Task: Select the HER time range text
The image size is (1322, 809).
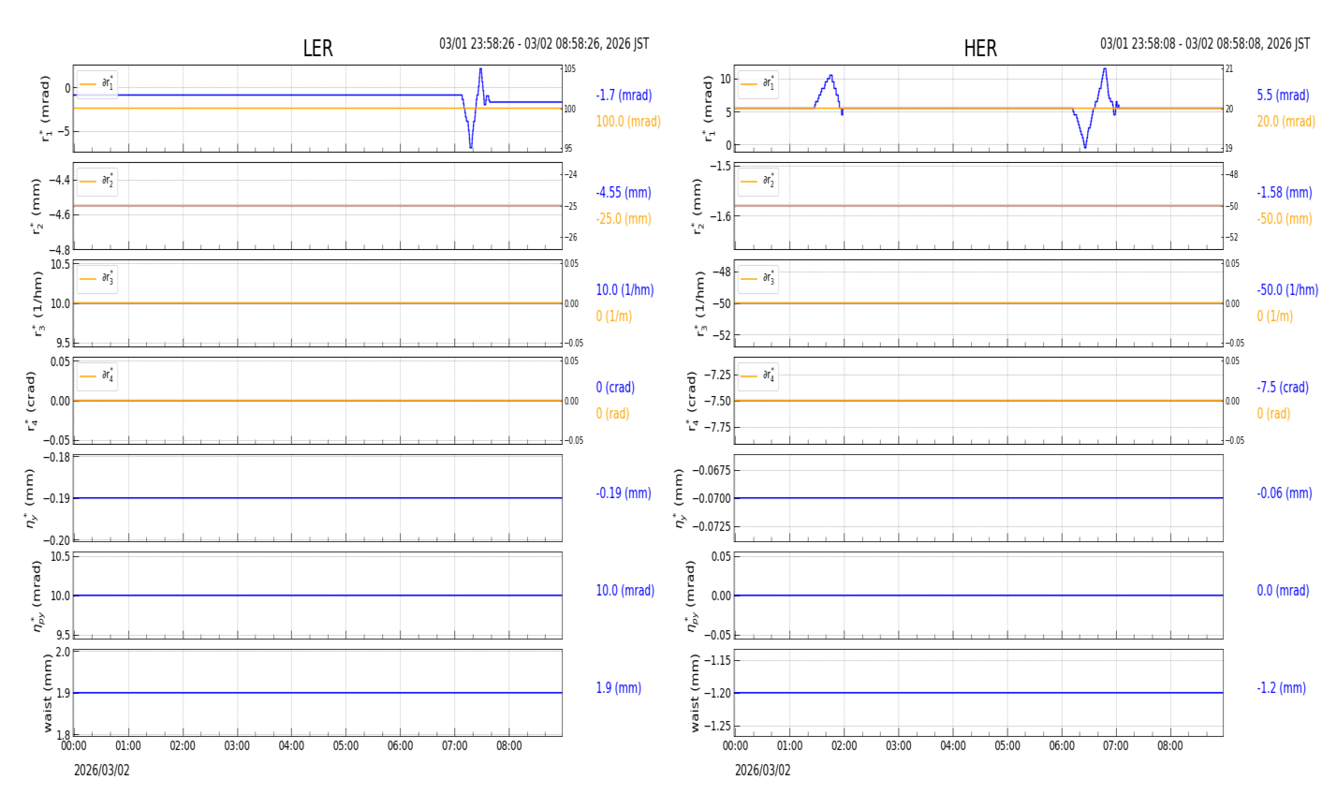Action: [x=1205, y=44]
